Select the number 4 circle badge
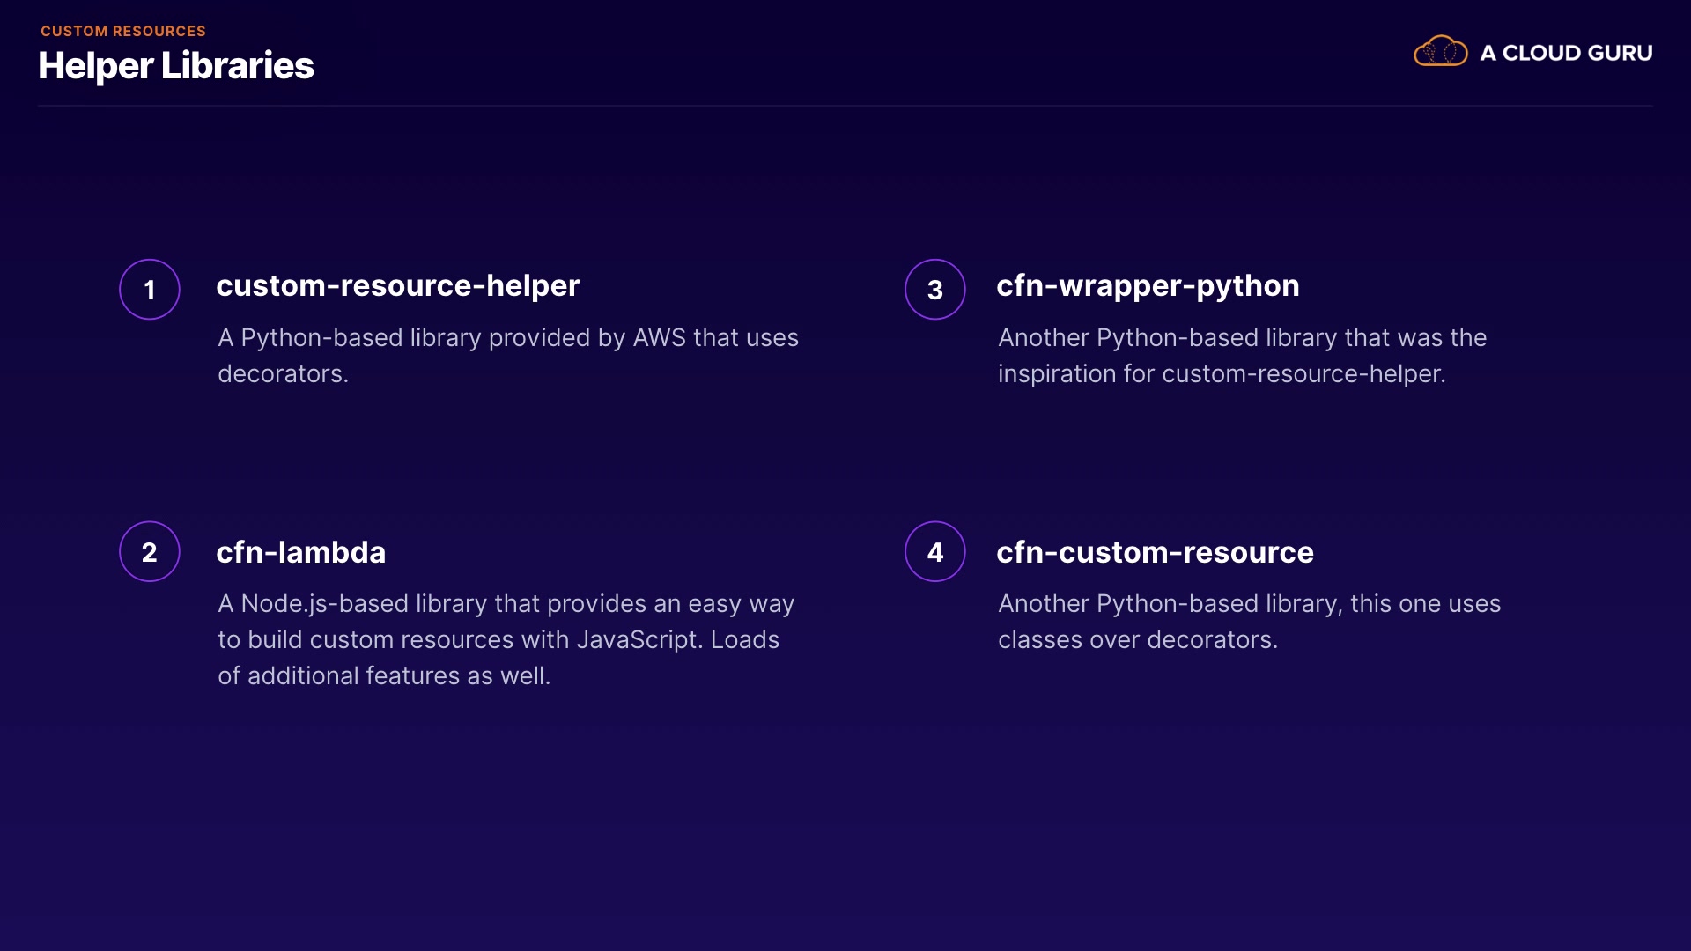1691x951 pixels. 935,552
